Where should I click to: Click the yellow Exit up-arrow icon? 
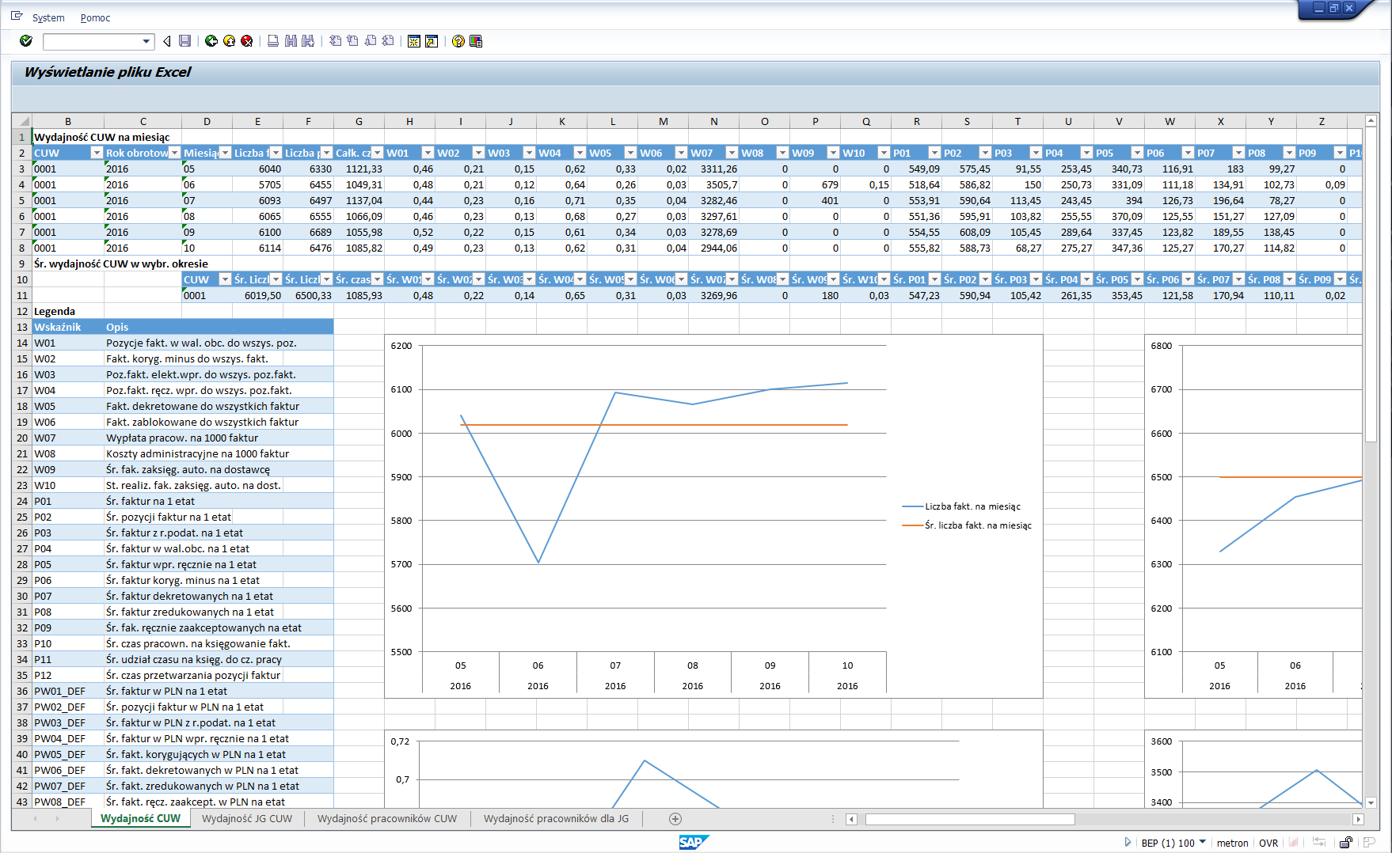click(x=230, y=41)
